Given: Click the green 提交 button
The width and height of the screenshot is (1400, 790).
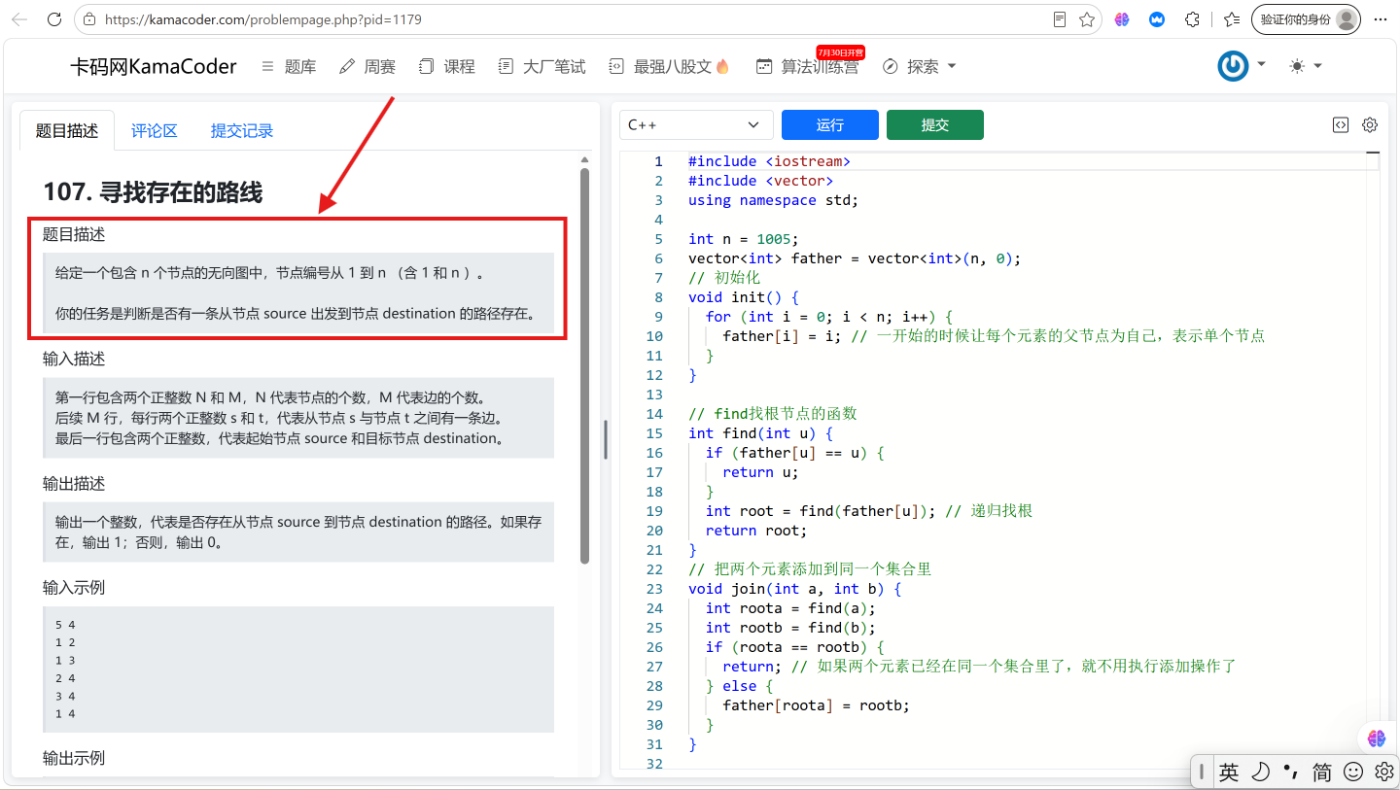Looking at the screenshot, I should point(935,124).
